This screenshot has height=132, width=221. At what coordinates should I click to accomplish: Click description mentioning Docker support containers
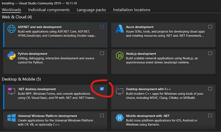tap(57, 34)
